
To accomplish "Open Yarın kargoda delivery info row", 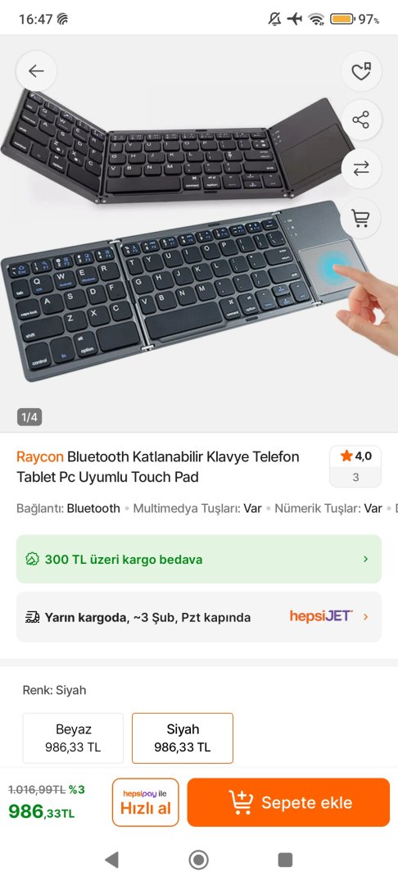I will pyautogui.click(x=199, y=617).
